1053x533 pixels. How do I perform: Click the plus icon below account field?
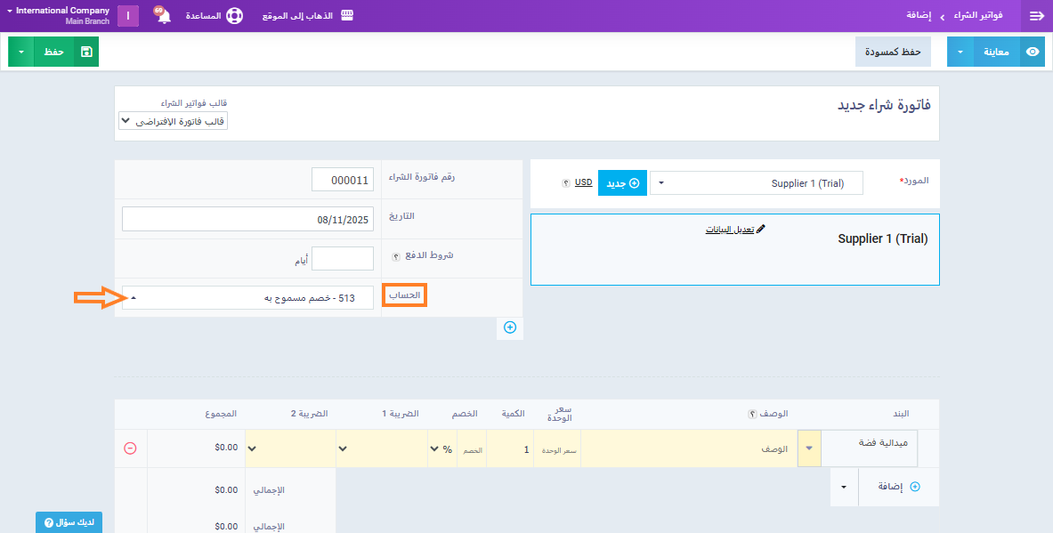(510, 327)
